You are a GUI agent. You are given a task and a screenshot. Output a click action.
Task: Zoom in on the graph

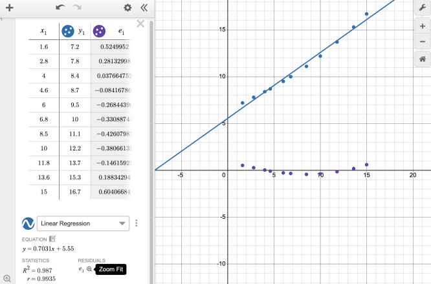click(x=422, y=26)
